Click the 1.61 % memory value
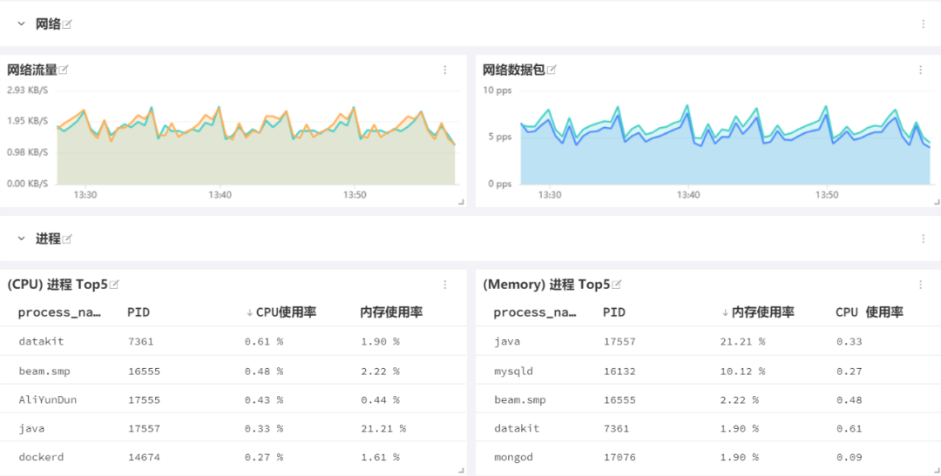 [380, 457]
